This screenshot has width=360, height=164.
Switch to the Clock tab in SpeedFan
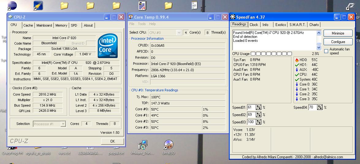[x=254, y=25]
